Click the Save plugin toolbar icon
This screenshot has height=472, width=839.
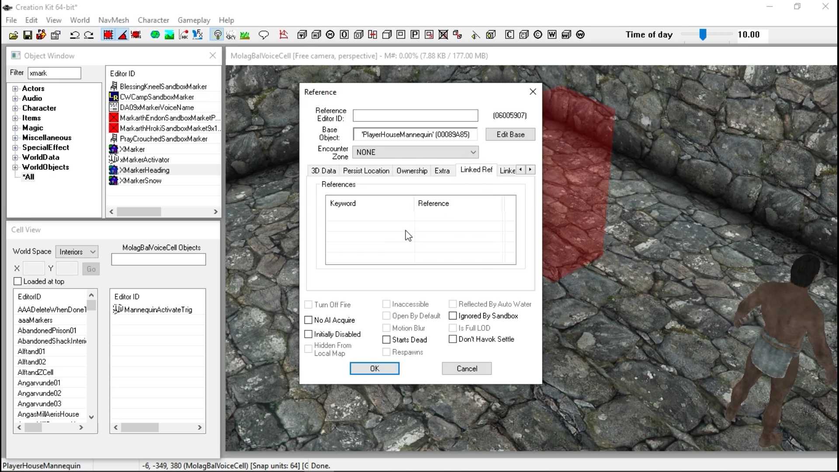click(x=27, y=35)
